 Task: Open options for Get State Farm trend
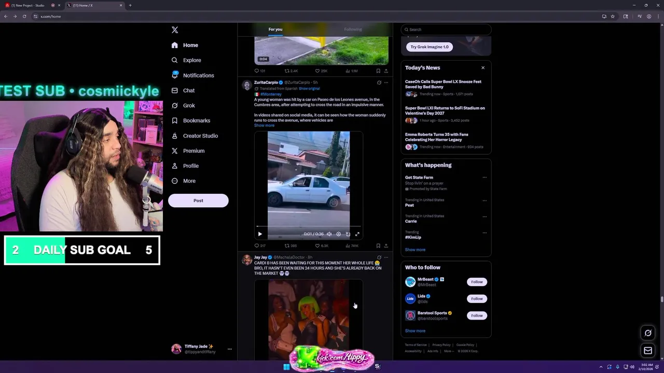click(485, 177)
